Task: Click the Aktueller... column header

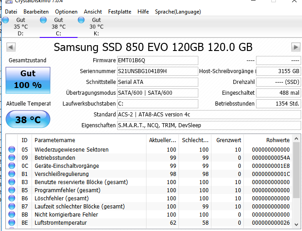Action: point(162,140)
